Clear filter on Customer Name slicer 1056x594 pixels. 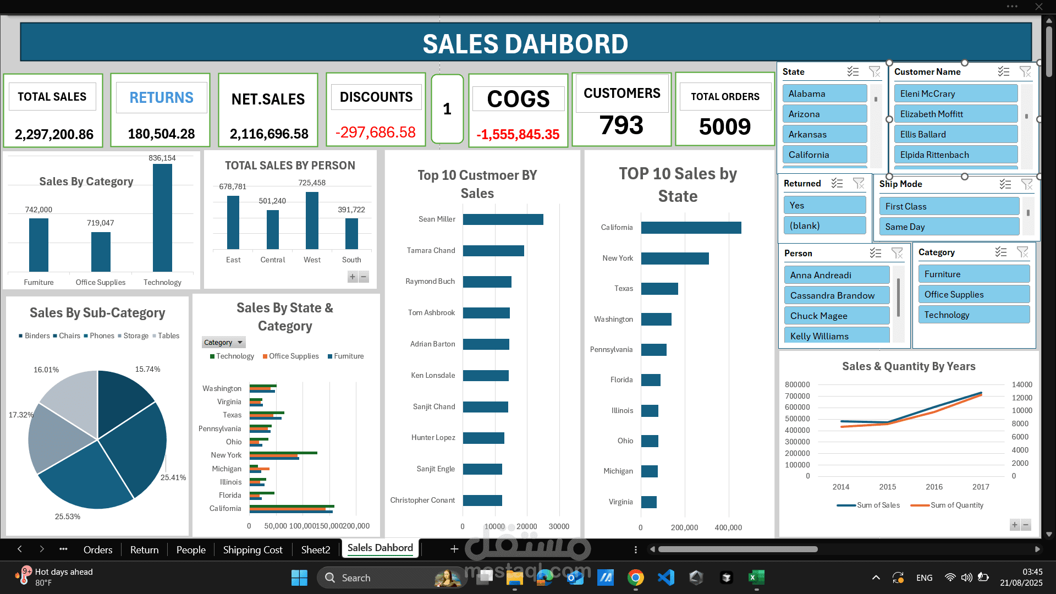pyautogui.click(x=1025, y=71)
